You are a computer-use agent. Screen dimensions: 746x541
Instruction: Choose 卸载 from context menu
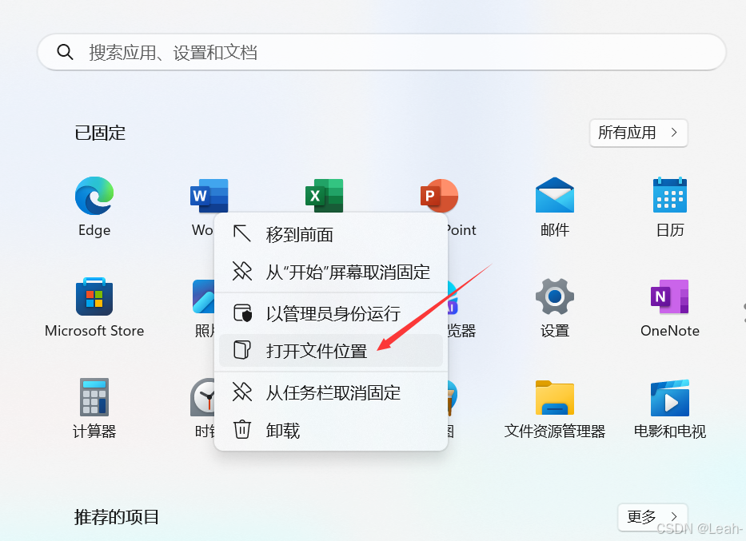(x=331, y=431)
